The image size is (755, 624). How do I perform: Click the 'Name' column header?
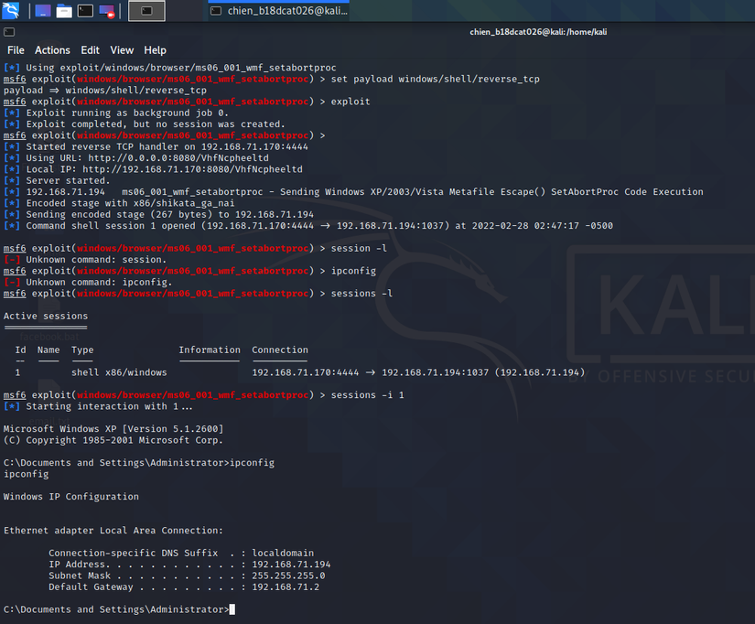coord(49,350)
